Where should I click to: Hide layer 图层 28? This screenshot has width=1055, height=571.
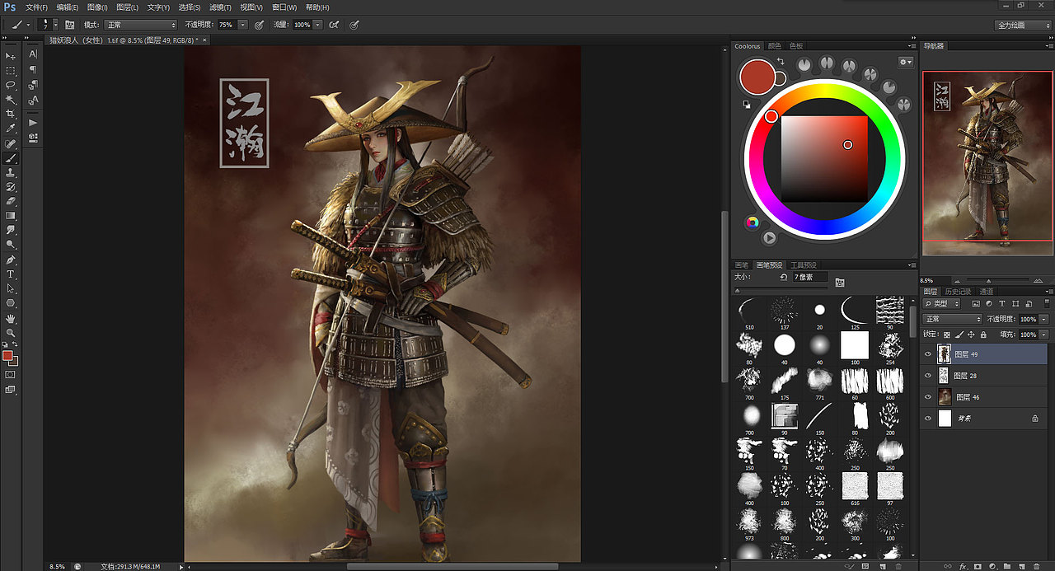click(928, 376)
